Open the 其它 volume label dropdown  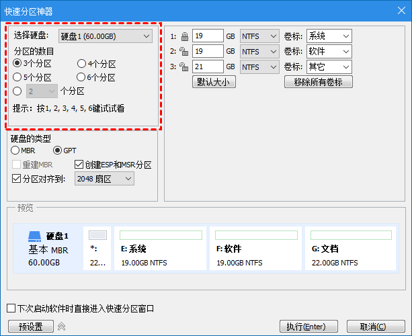pos(329,67)
